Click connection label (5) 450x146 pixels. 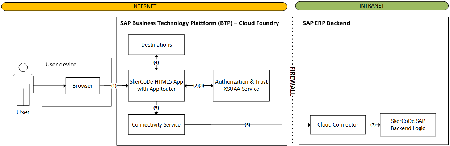coord(156,107)
